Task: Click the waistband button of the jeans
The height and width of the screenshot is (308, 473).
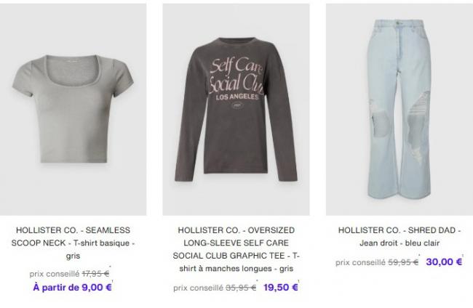Action: 399,23
